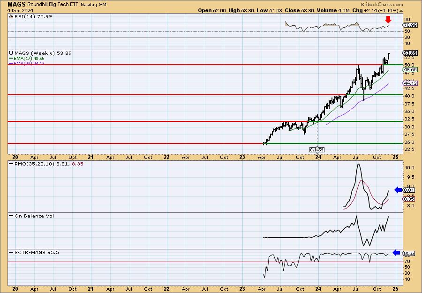Click the 22.5 price axis label
Screen dimensions: 422x293
pos(409,150)
